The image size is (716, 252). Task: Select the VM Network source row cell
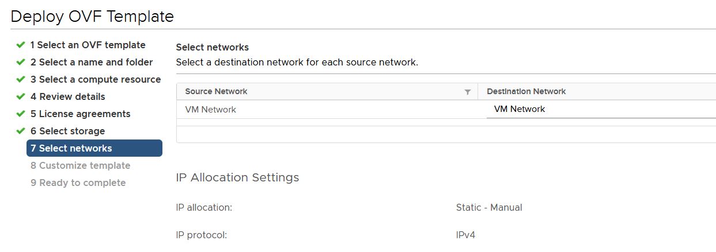pyautogui.click(x=211, y=109)
